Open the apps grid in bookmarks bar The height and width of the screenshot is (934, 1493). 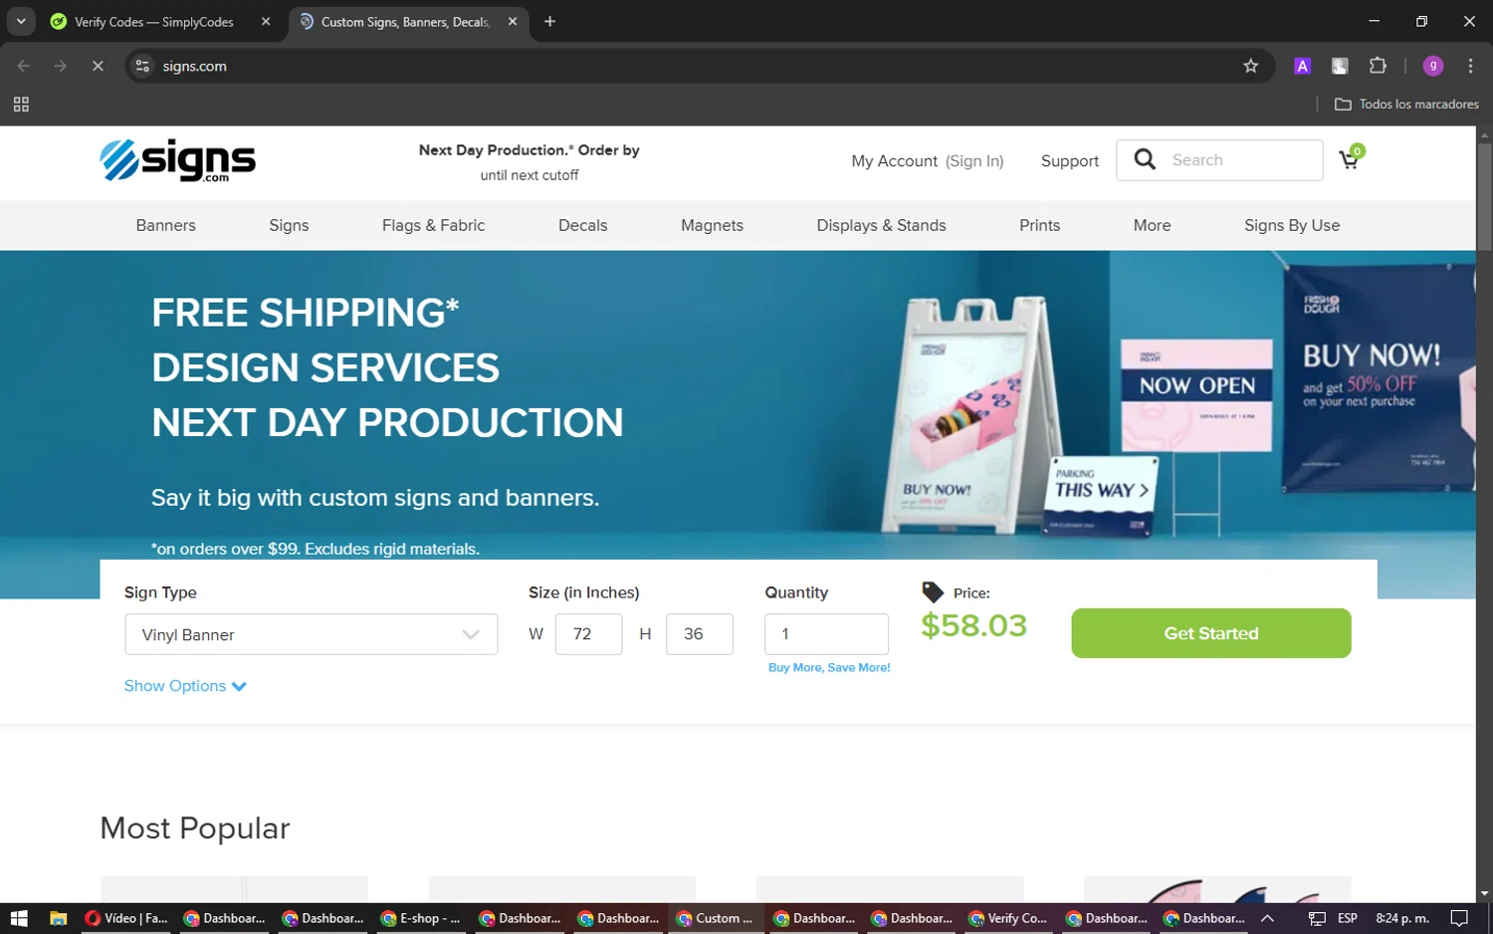tap(21, 104)
